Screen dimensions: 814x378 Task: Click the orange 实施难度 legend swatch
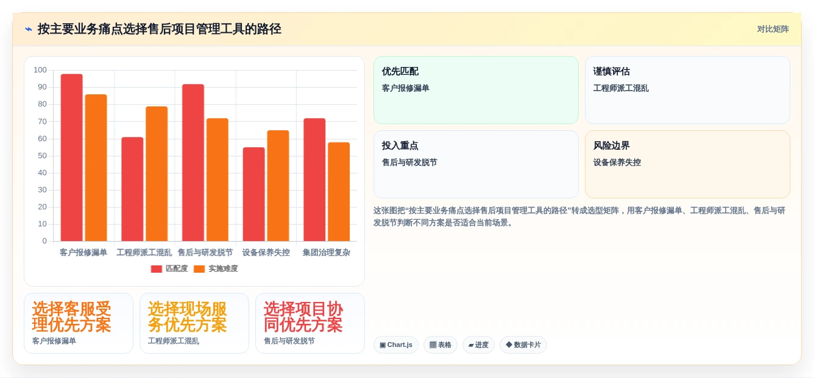tap(199, 269)
